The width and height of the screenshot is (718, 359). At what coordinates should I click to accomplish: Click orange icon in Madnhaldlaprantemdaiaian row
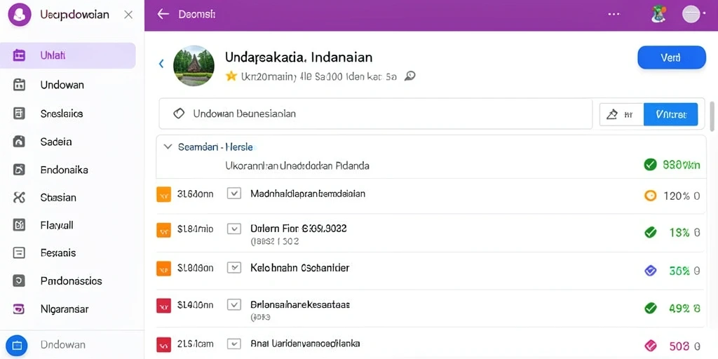163,194
